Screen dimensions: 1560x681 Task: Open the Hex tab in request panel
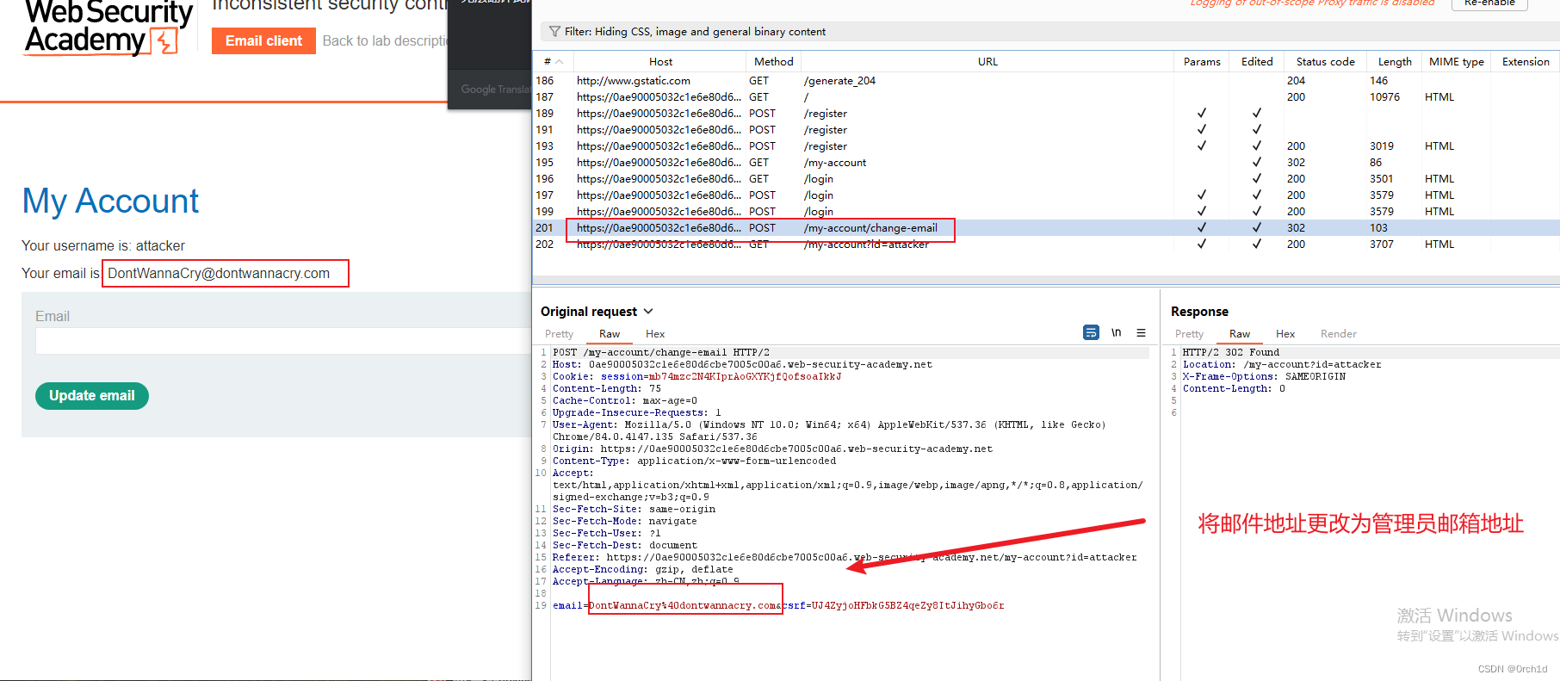tap(655, 334)
